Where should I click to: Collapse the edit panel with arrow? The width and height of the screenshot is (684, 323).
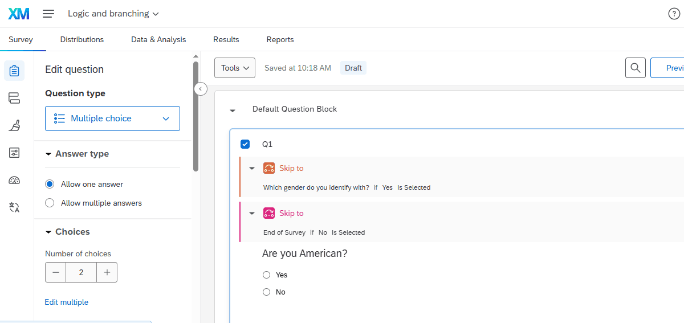point(201,89)
